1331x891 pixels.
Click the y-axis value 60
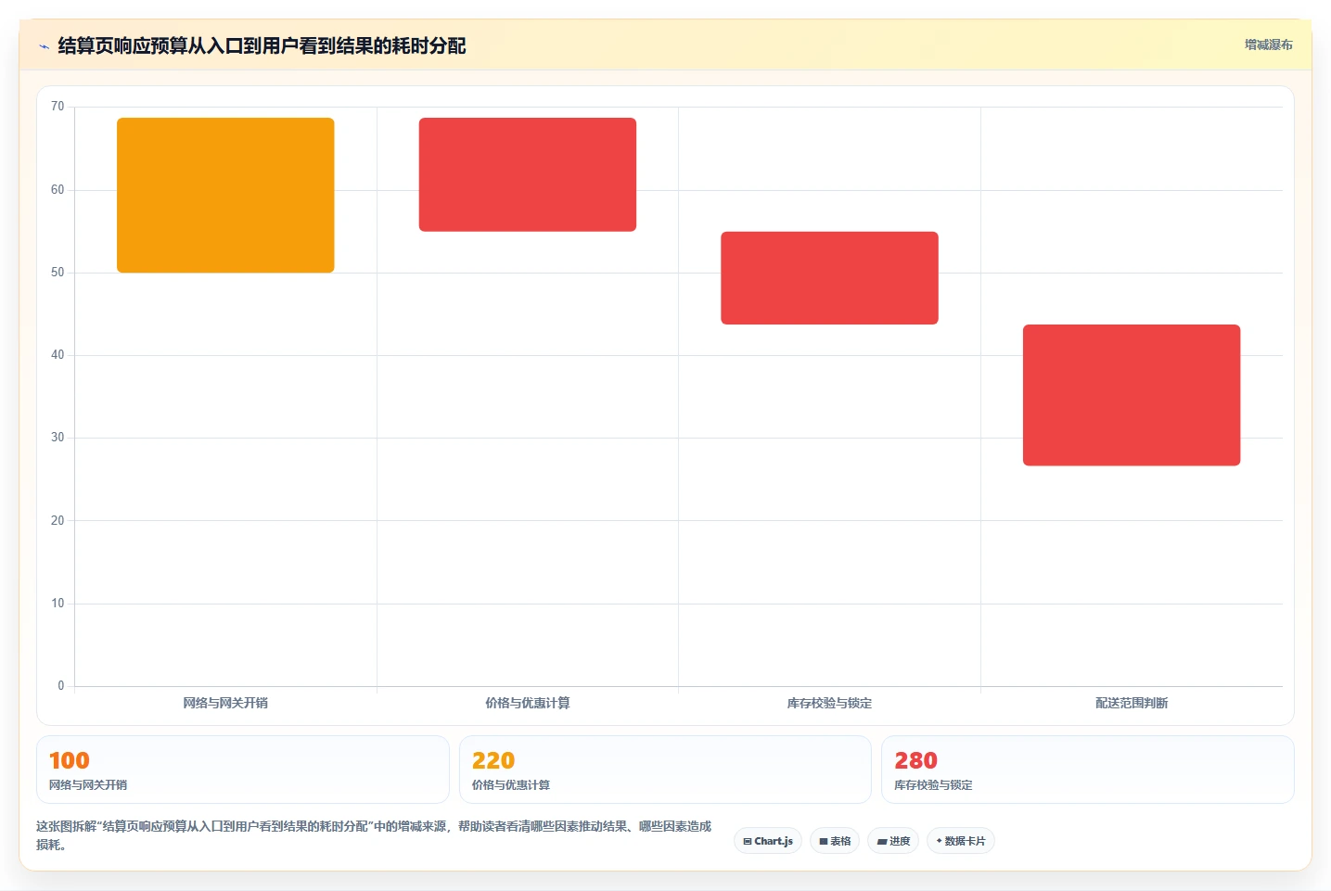(58, 190)
